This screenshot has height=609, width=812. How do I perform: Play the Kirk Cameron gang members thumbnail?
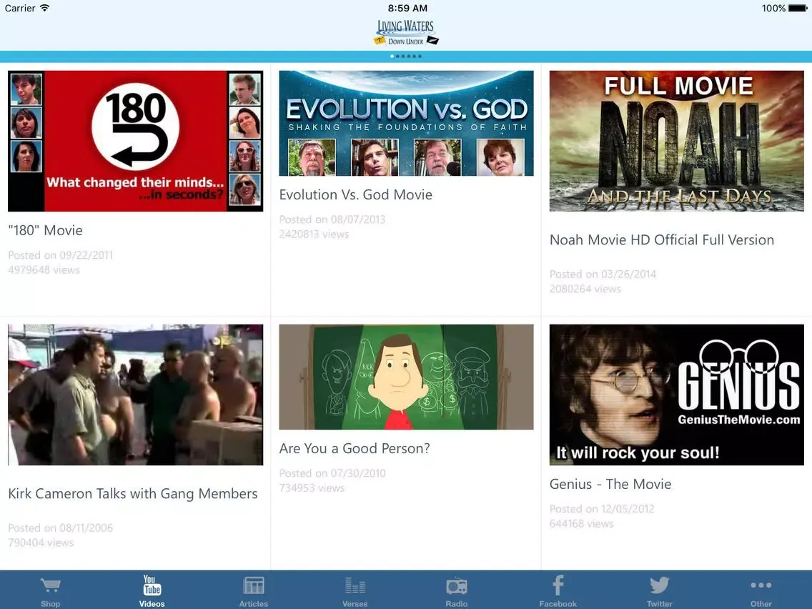tap(136, 395)
